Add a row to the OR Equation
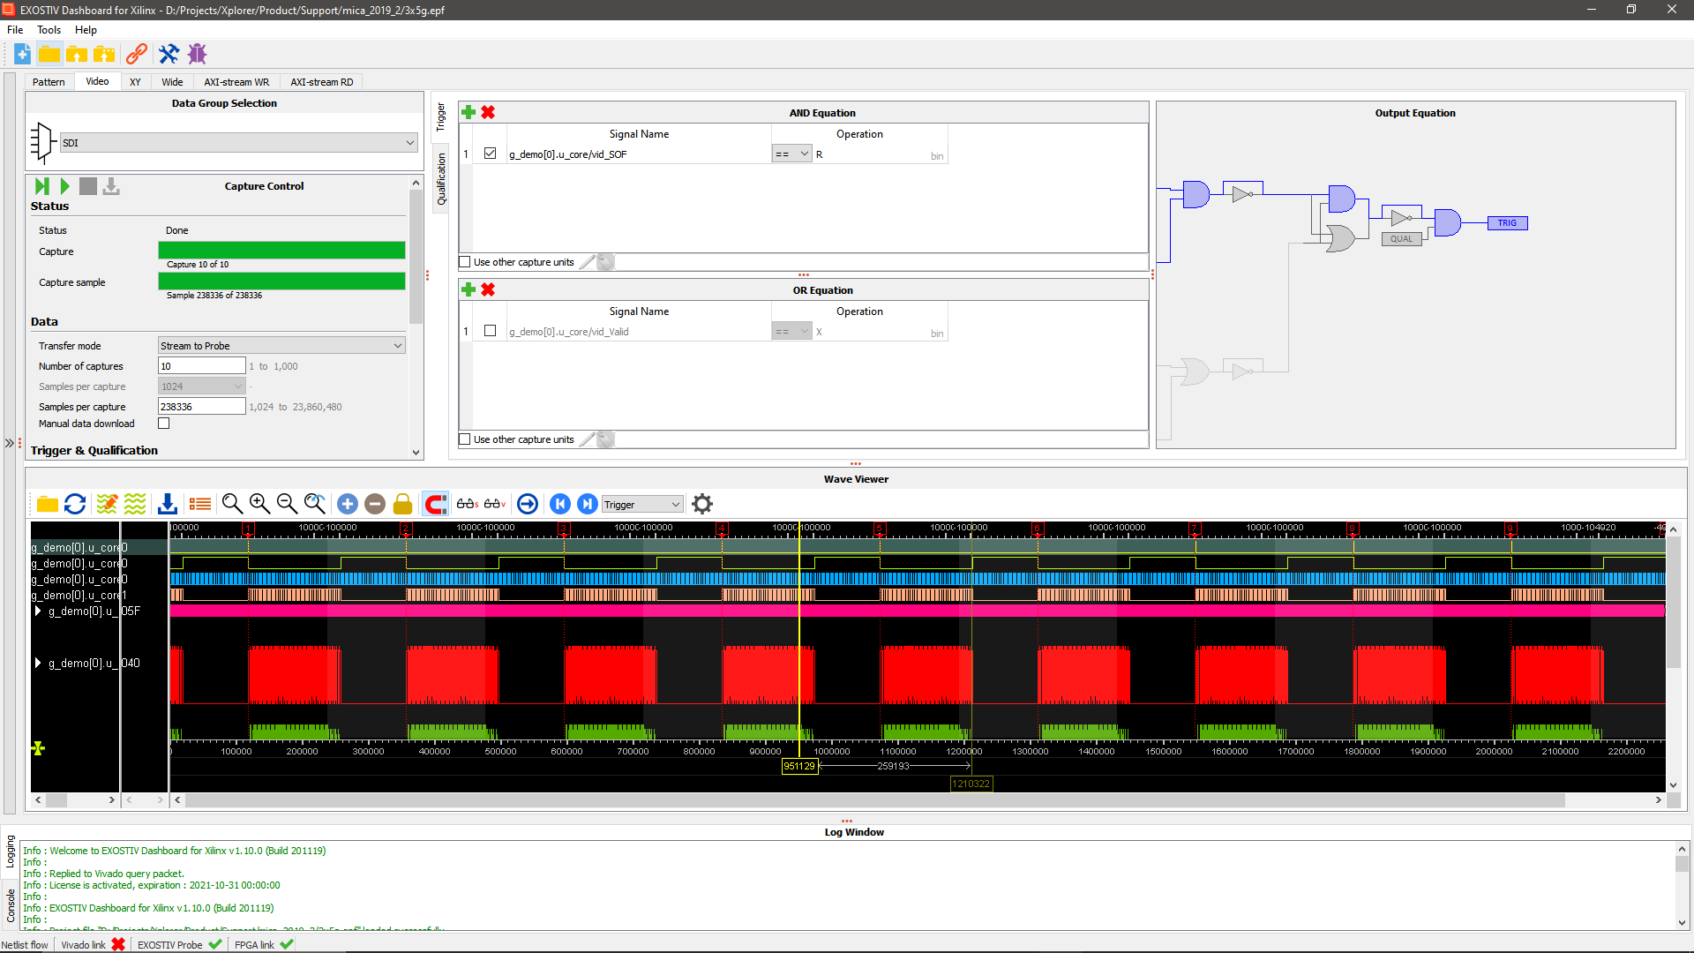This screenshot has height=953, width=1694. tap(468, 289)
